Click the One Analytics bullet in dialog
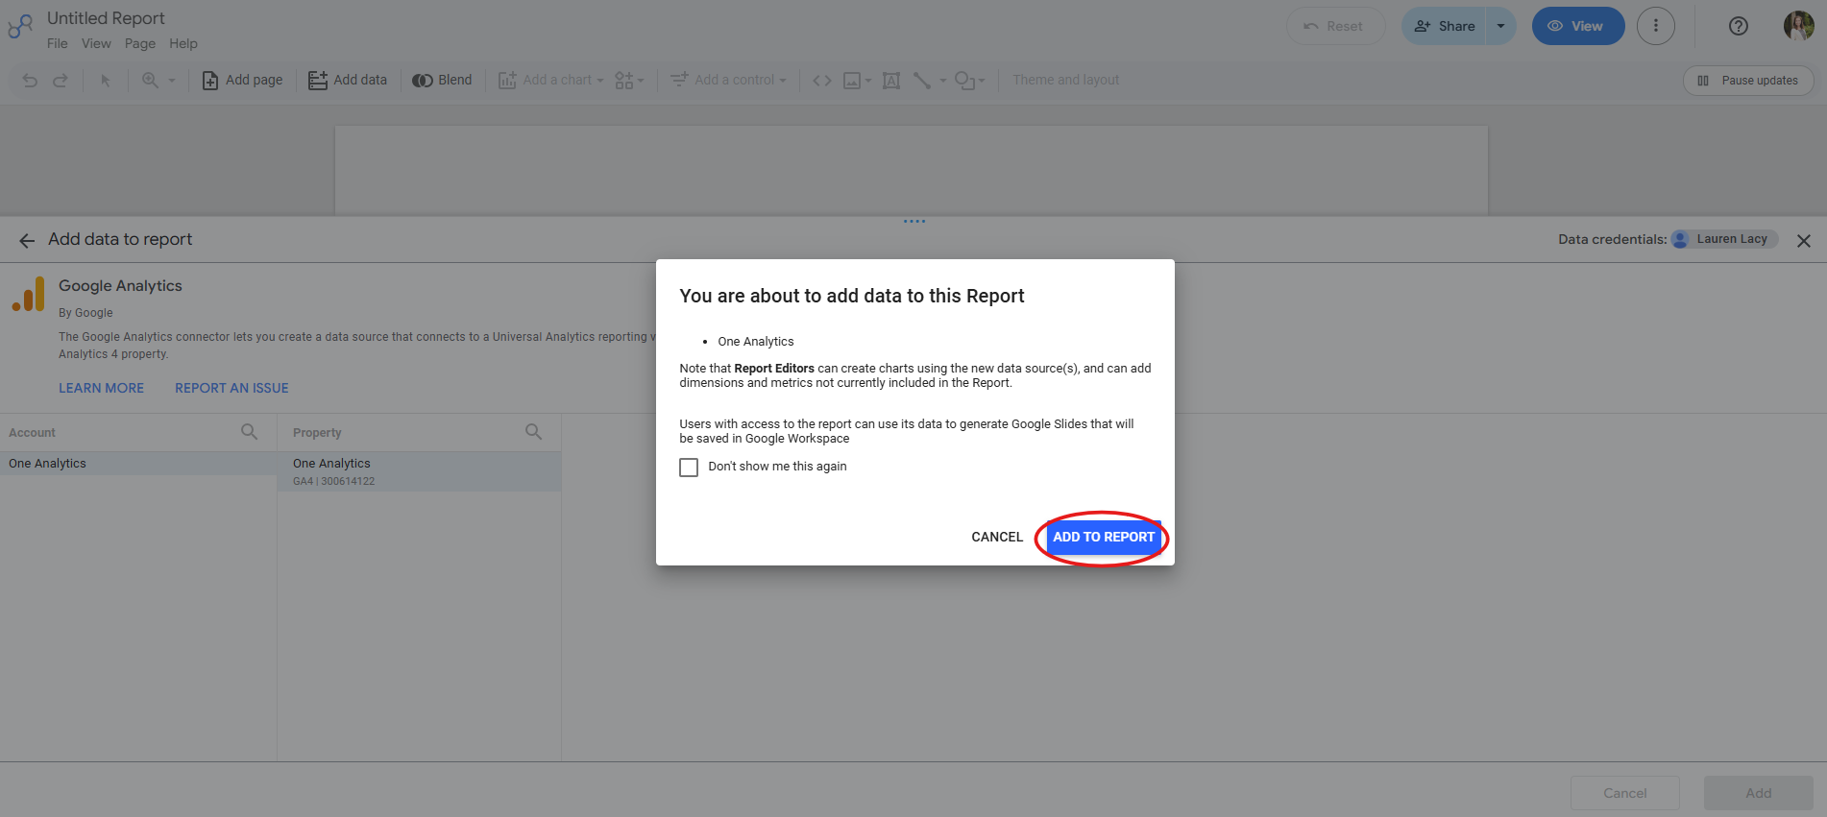The image size is (1827, 817). 756,342
